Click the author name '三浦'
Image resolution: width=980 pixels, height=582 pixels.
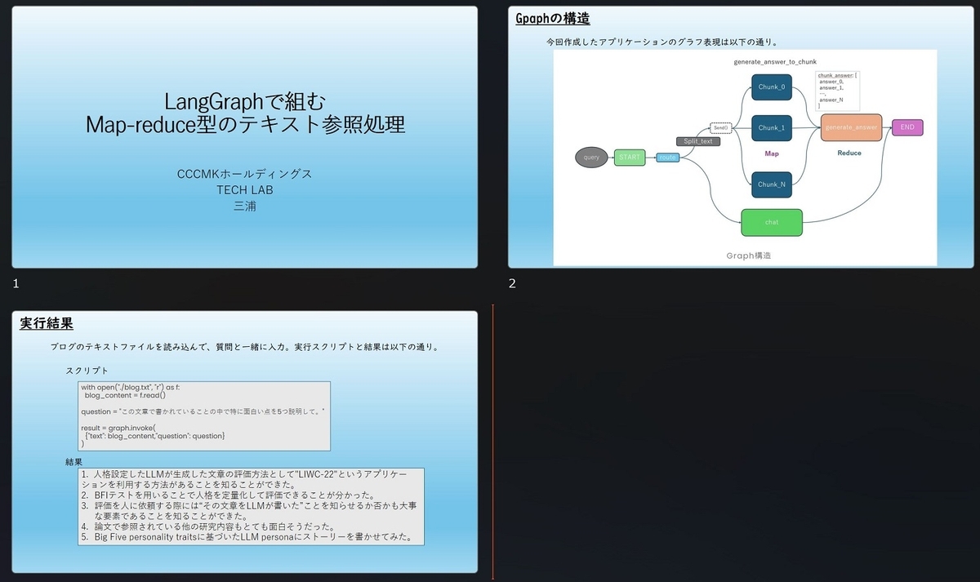click(x=245, y=206)
